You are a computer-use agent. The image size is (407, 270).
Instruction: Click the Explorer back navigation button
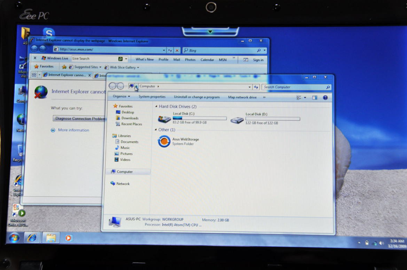[x=112, y=86]
